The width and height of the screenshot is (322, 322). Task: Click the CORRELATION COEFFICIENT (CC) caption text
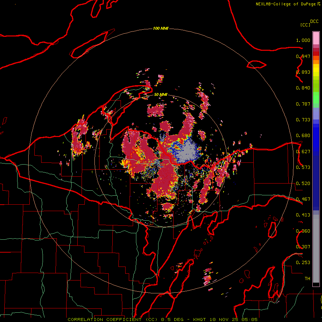113,319
